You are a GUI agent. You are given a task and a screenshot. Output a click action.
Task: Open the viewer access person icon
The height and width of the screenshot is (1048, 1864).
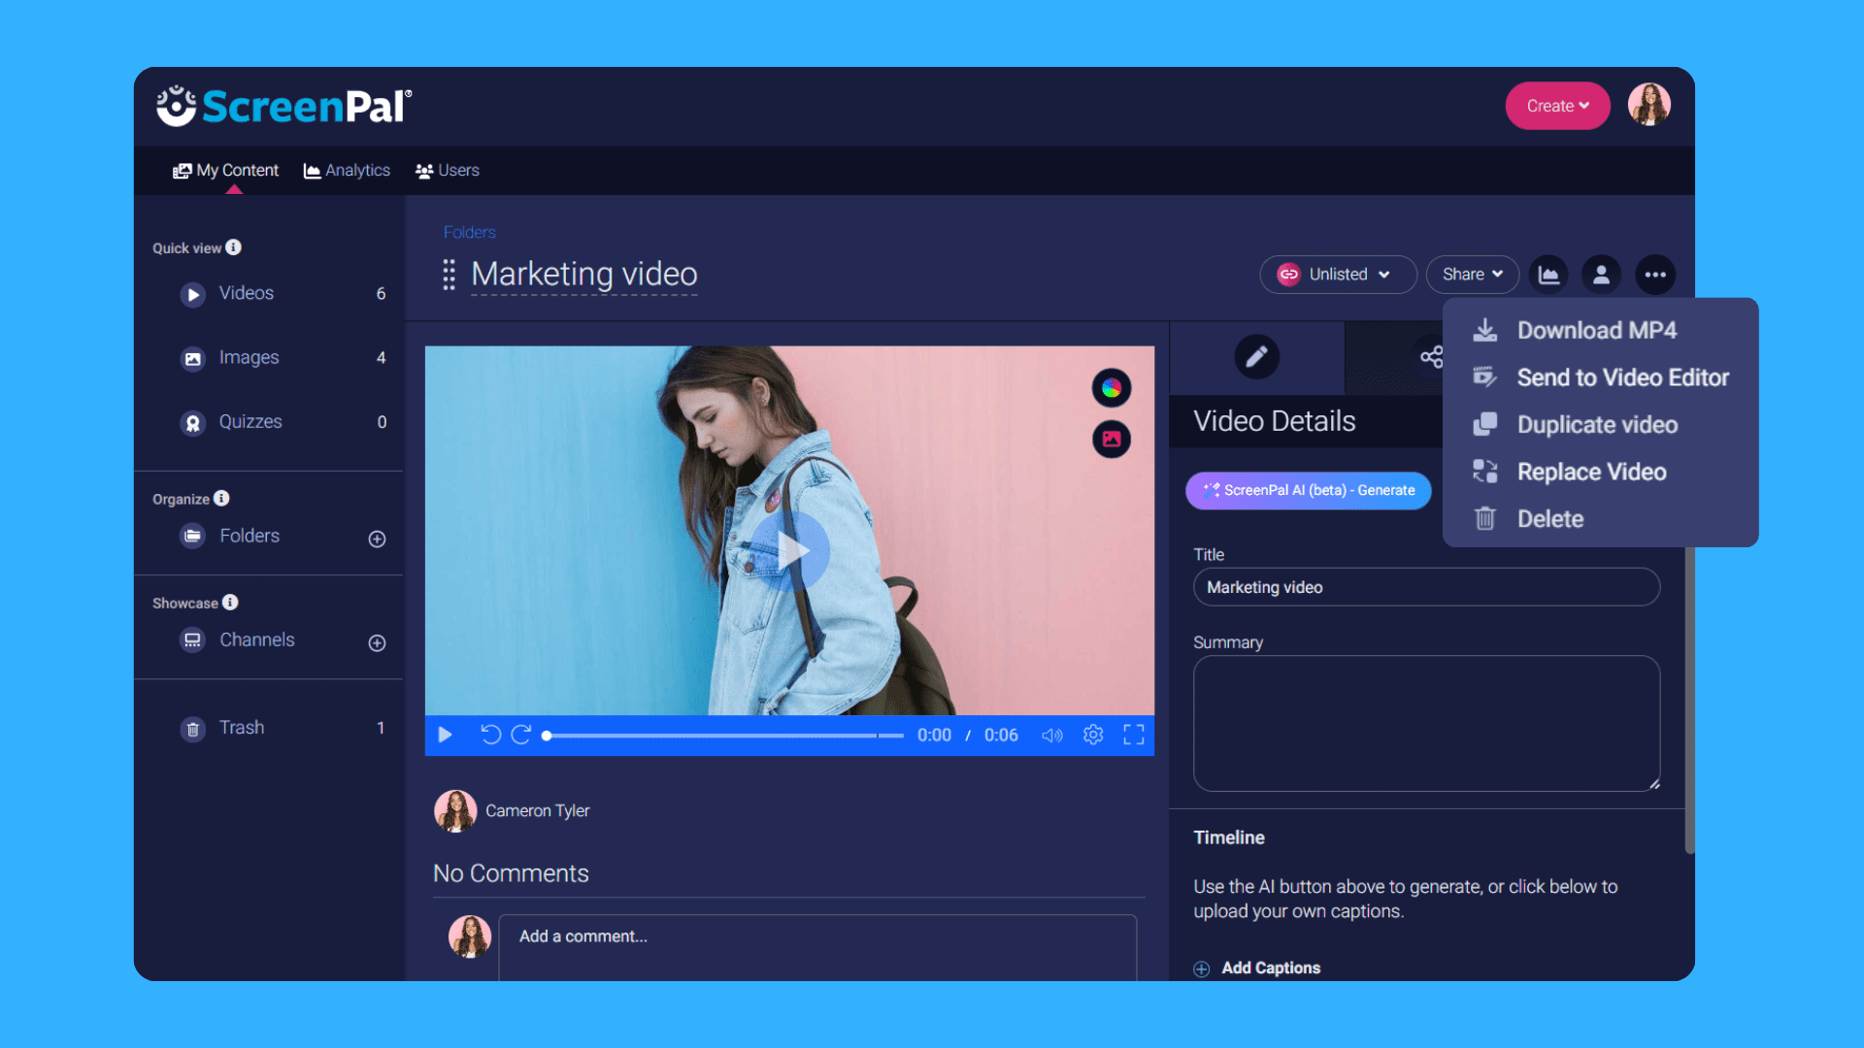(x=1602, y=275)
